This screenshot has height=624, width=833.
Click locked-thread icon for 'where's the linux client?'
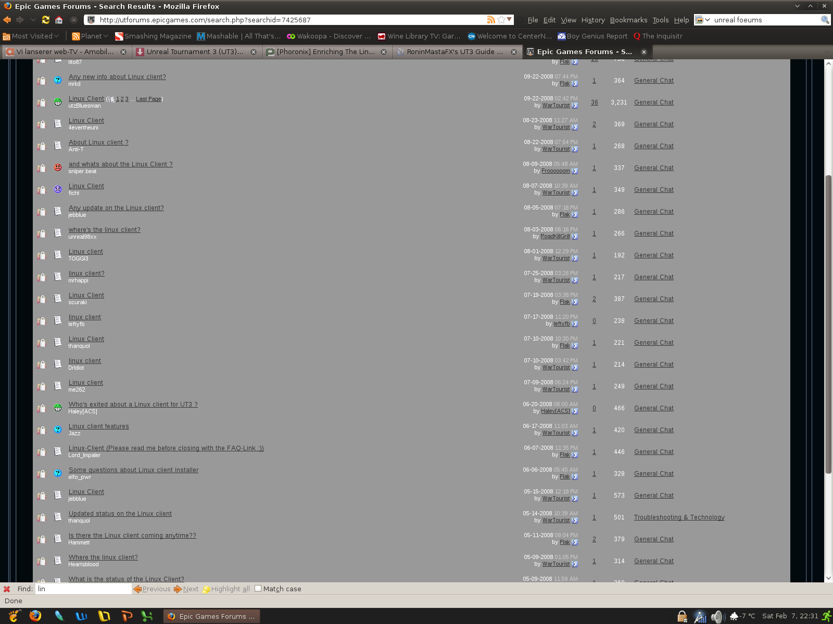point(41,233)
